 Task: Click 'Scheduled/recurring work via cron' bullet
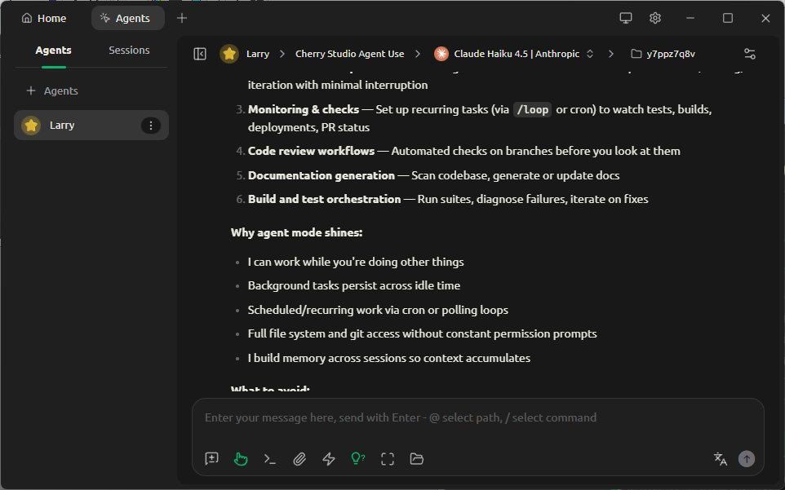click(378, 310)
